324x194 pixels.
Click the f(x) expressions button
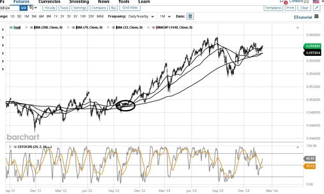(x=113, y=8)
